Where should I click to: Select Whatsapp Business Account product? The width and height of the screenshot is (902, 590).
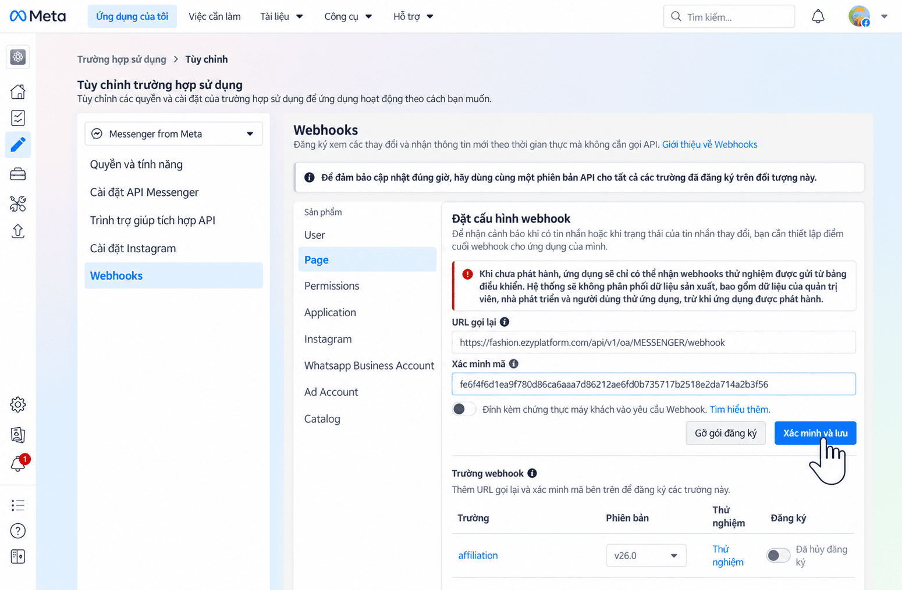click(369, 366)
